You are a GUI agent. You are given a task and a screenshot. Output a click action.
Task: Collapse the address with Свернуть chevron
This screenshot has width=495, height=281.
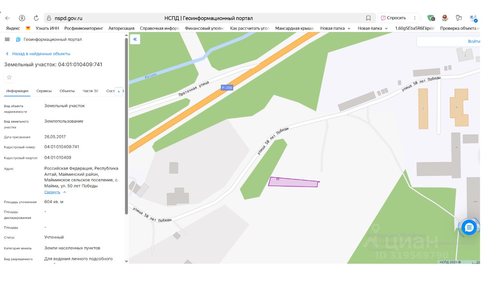pos(65,192)
